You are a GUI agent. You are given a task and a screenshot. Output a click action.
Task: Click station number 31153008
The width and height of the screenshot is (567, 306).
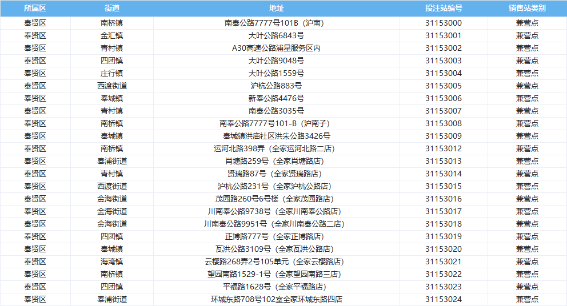point(444,123)
